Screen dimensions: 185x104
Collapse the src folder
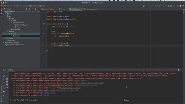(x=5, y=16)
